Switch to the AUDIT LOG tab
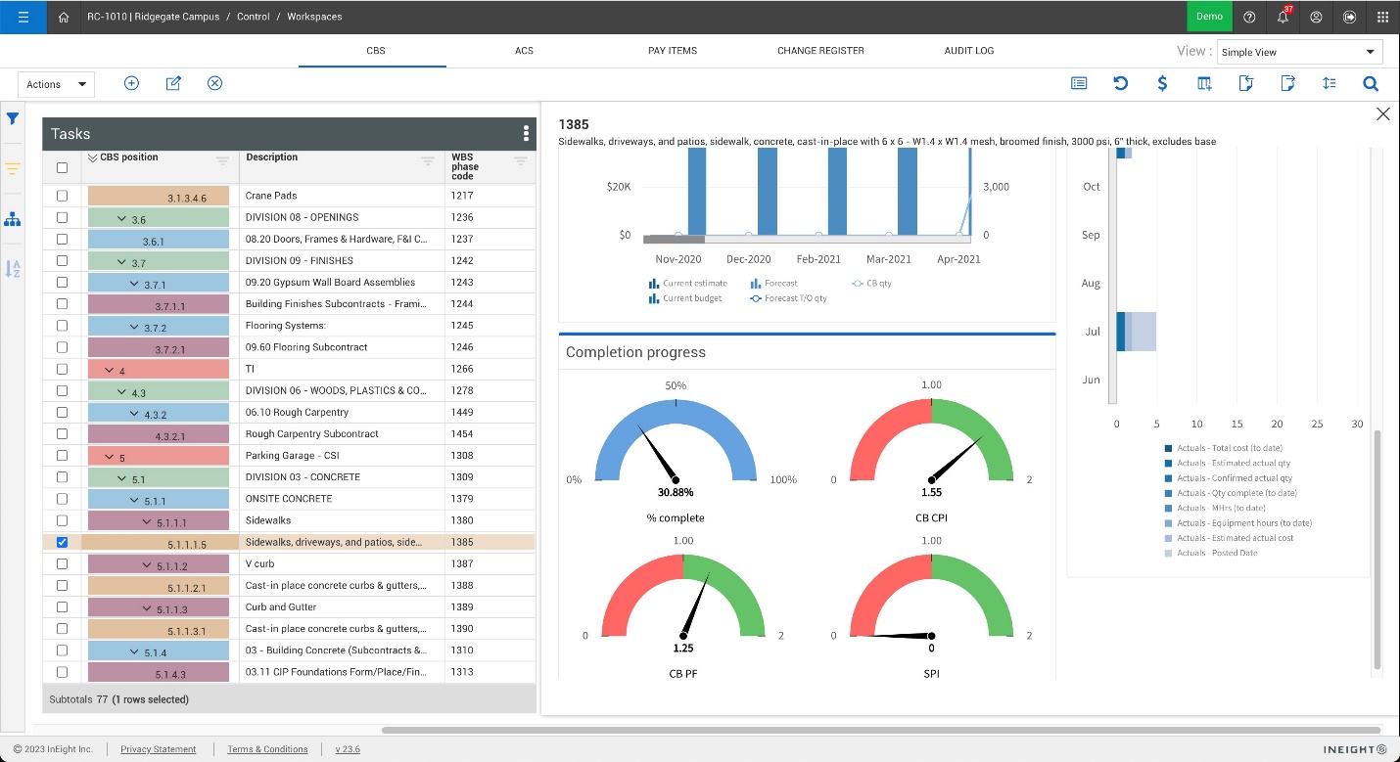Viewport: 1400px width, 762px height. 968,50
